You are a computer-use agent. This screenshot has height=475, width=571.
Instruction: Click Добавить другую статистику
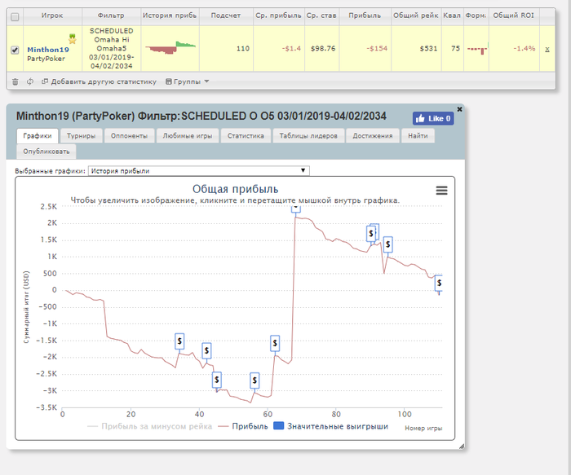[99, 81]
